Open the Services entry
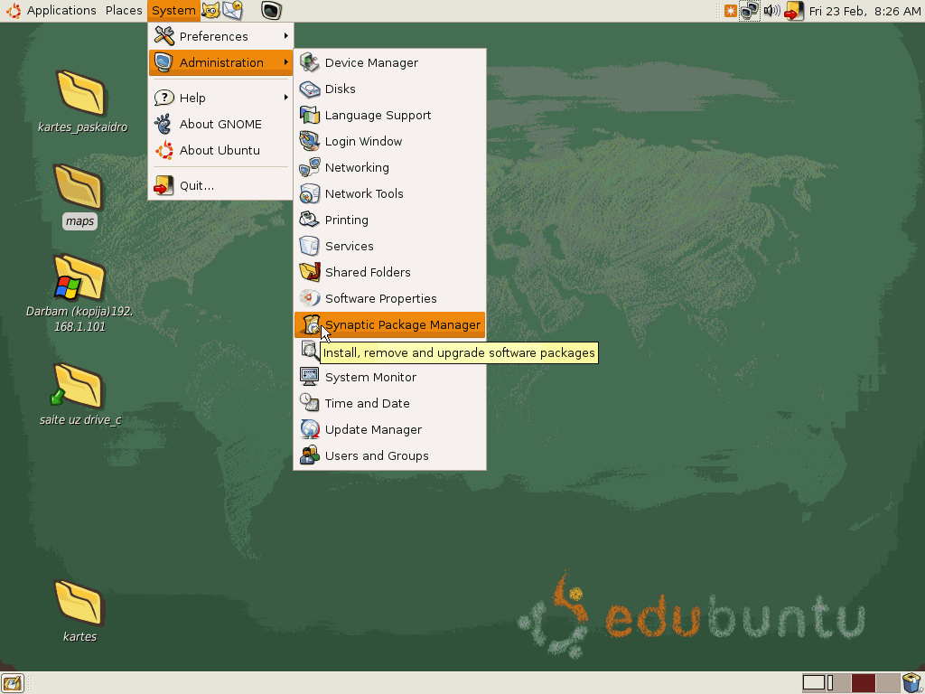The width and height of the screenshot is (925, 694). click(x=389, y=246)
